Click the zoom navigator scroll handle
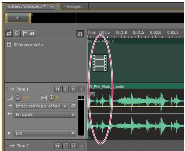185x151 pixels. 18,18
